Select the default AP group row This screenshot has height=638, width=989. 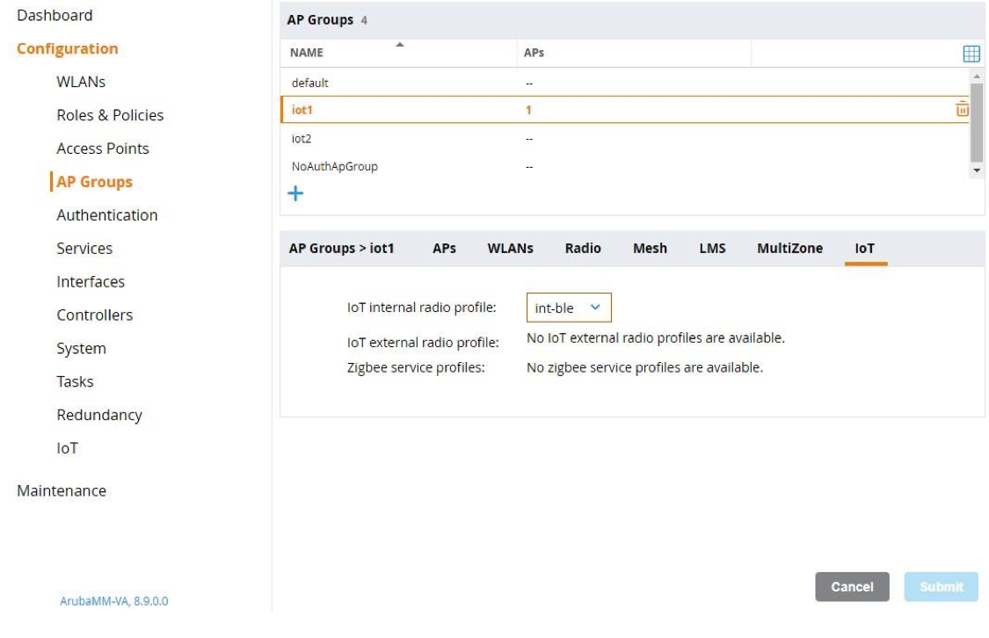point(310,83)
